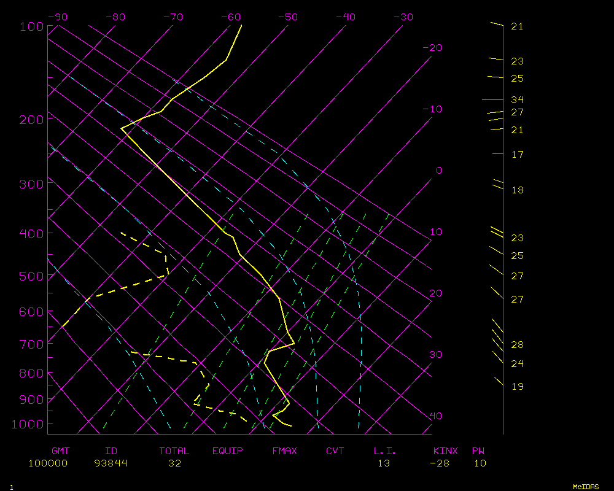Select the 500 pressure level label
614x491 pixels.
point(32,276)
